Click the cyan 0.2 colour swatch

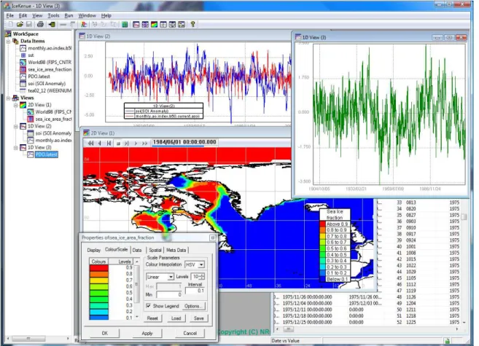[x=99, y=312]
